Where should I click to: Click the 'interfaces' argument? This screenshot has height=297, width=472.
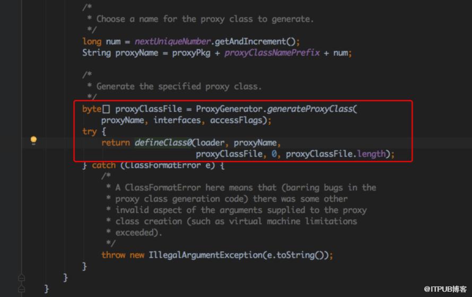177,120
